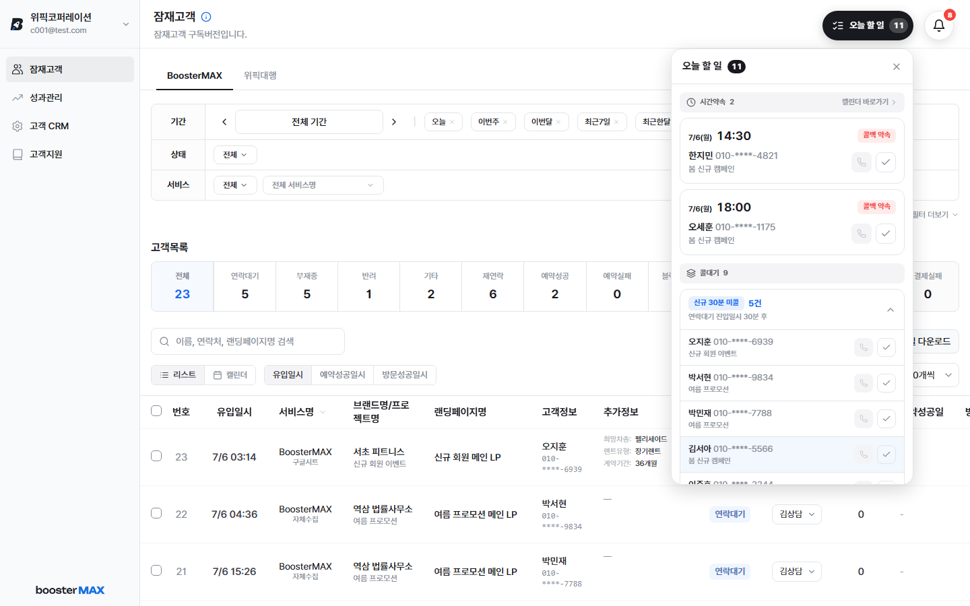The width and height of the screenshot is (970, 606).
Task: Remove the 오늘 quick filter x
Action: click(x=452, y=122)
